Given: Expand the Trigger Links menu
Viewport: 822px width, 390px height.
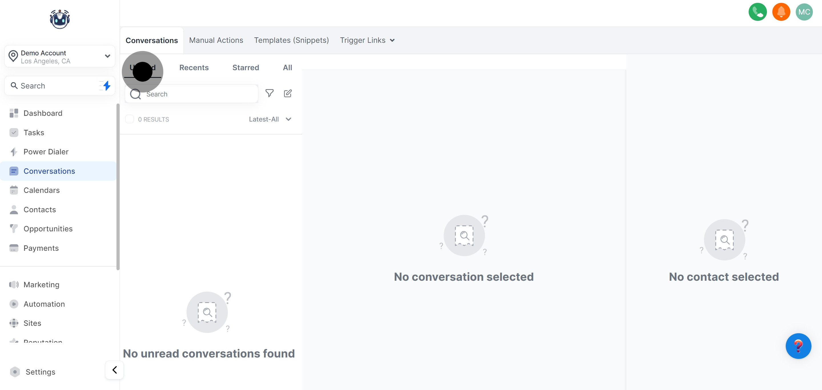Looking at the screenshot, I should (x=367, y=40).
